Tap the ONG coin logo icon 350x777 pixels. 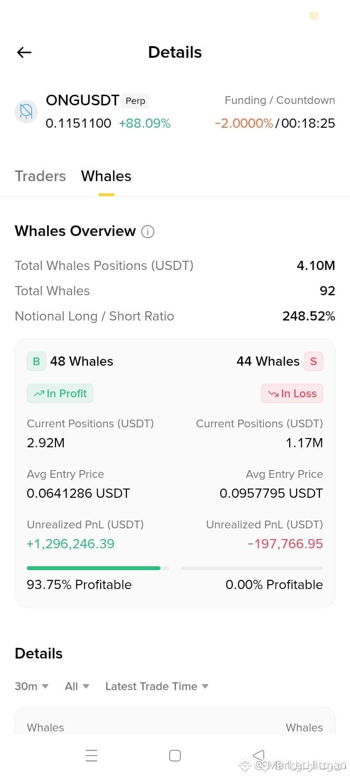pyautogui.click(x=26, y=112)
